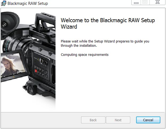Click the disabled Next button
166x129 pixels.
[x=118, y=120]
